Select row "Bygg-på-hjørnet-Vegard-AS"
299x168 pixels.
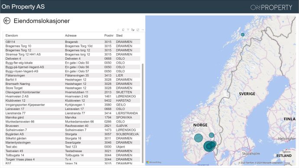pyautogui.click(x=72, y=67)
